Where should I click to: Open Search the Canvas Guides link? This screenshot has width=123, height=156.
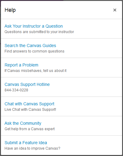click(x=30, y=46)
